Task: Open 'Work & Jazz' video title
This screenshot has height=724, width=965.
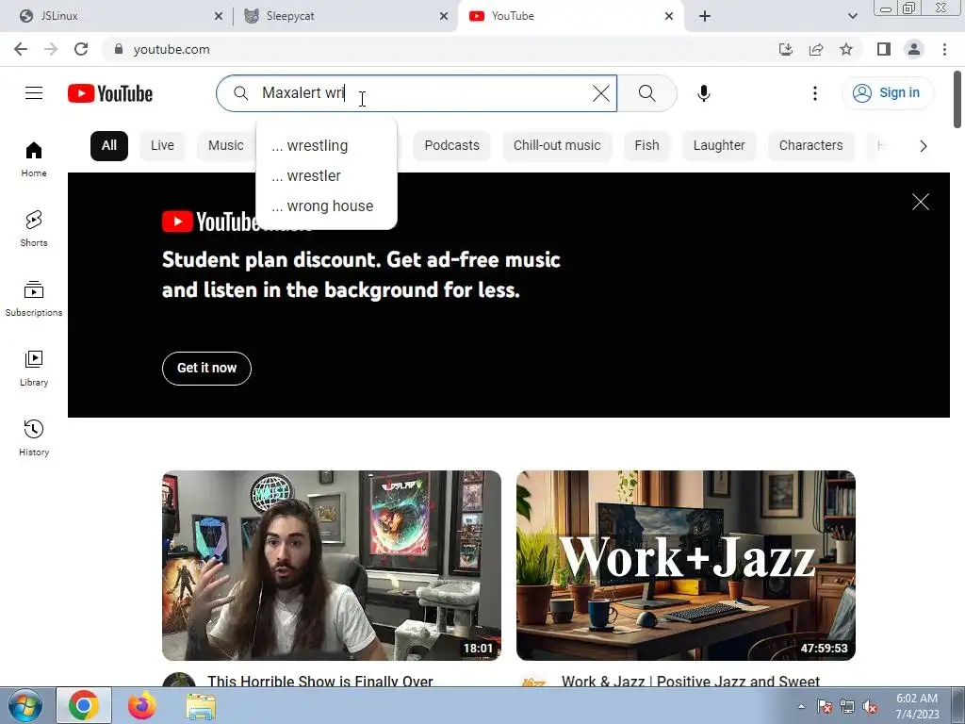Action: point(691,681)
